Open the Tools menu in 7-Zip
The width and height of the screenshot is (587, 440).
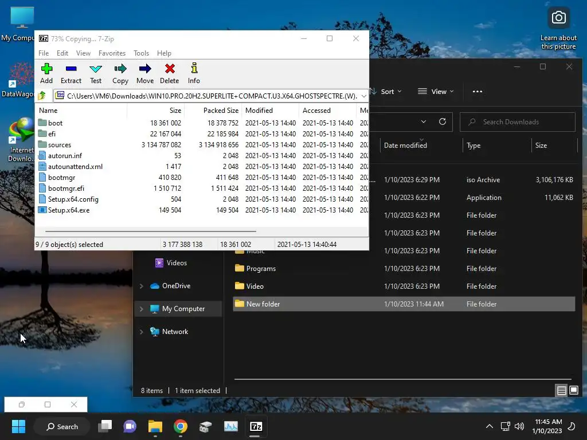click(x=141, y=53)
